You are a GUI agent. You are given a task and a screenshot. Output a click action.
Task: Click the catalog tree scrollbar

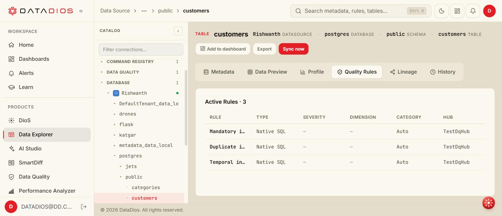pyautogui.click(x=186, y=108)
